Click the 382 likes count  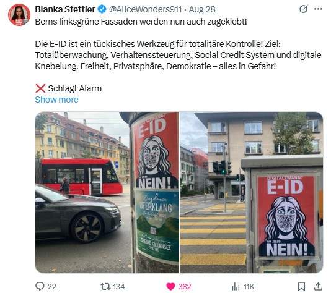coord(185,287)
